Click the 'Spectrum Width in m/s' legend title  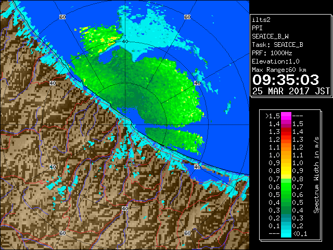click(x=316, y=175)
